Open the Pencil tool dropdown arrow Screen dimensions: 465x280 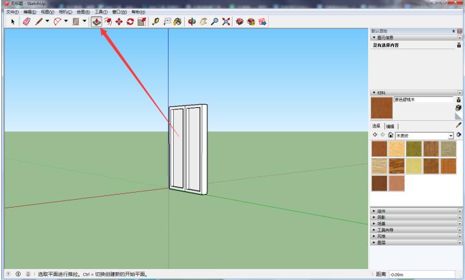47,22
